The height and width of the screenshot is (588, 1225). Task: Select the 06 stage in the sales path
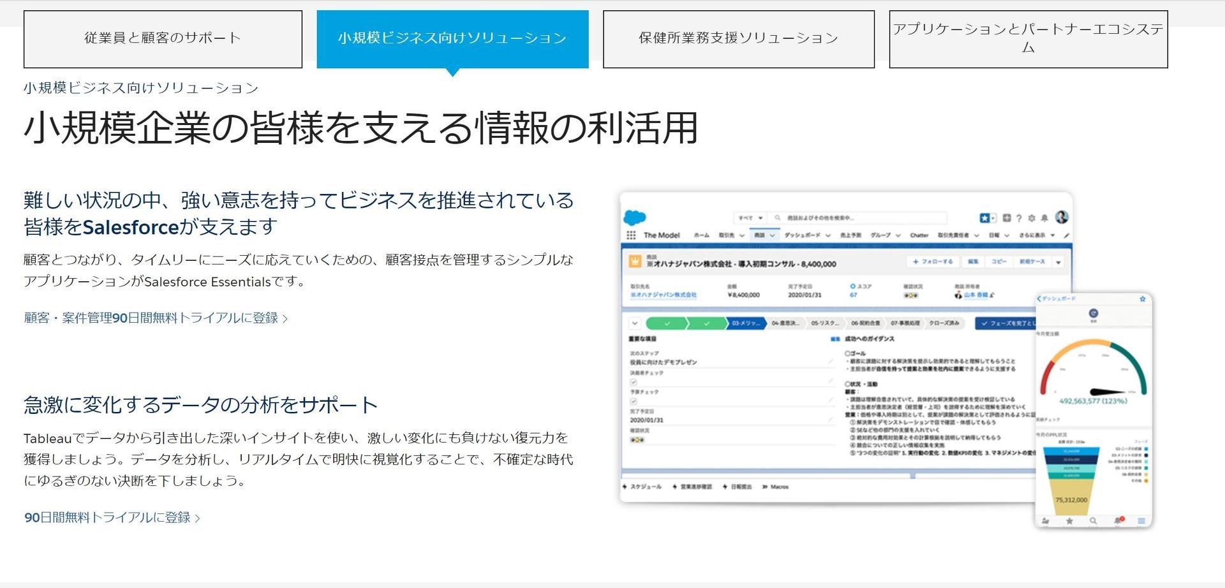pos(865,323)
